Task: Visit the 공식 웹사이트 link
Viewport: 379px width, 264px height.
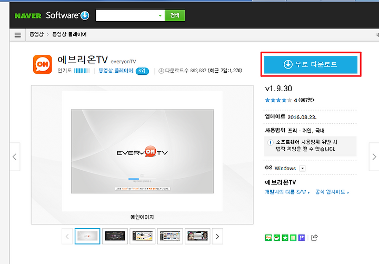Action: tap(332, 192)
